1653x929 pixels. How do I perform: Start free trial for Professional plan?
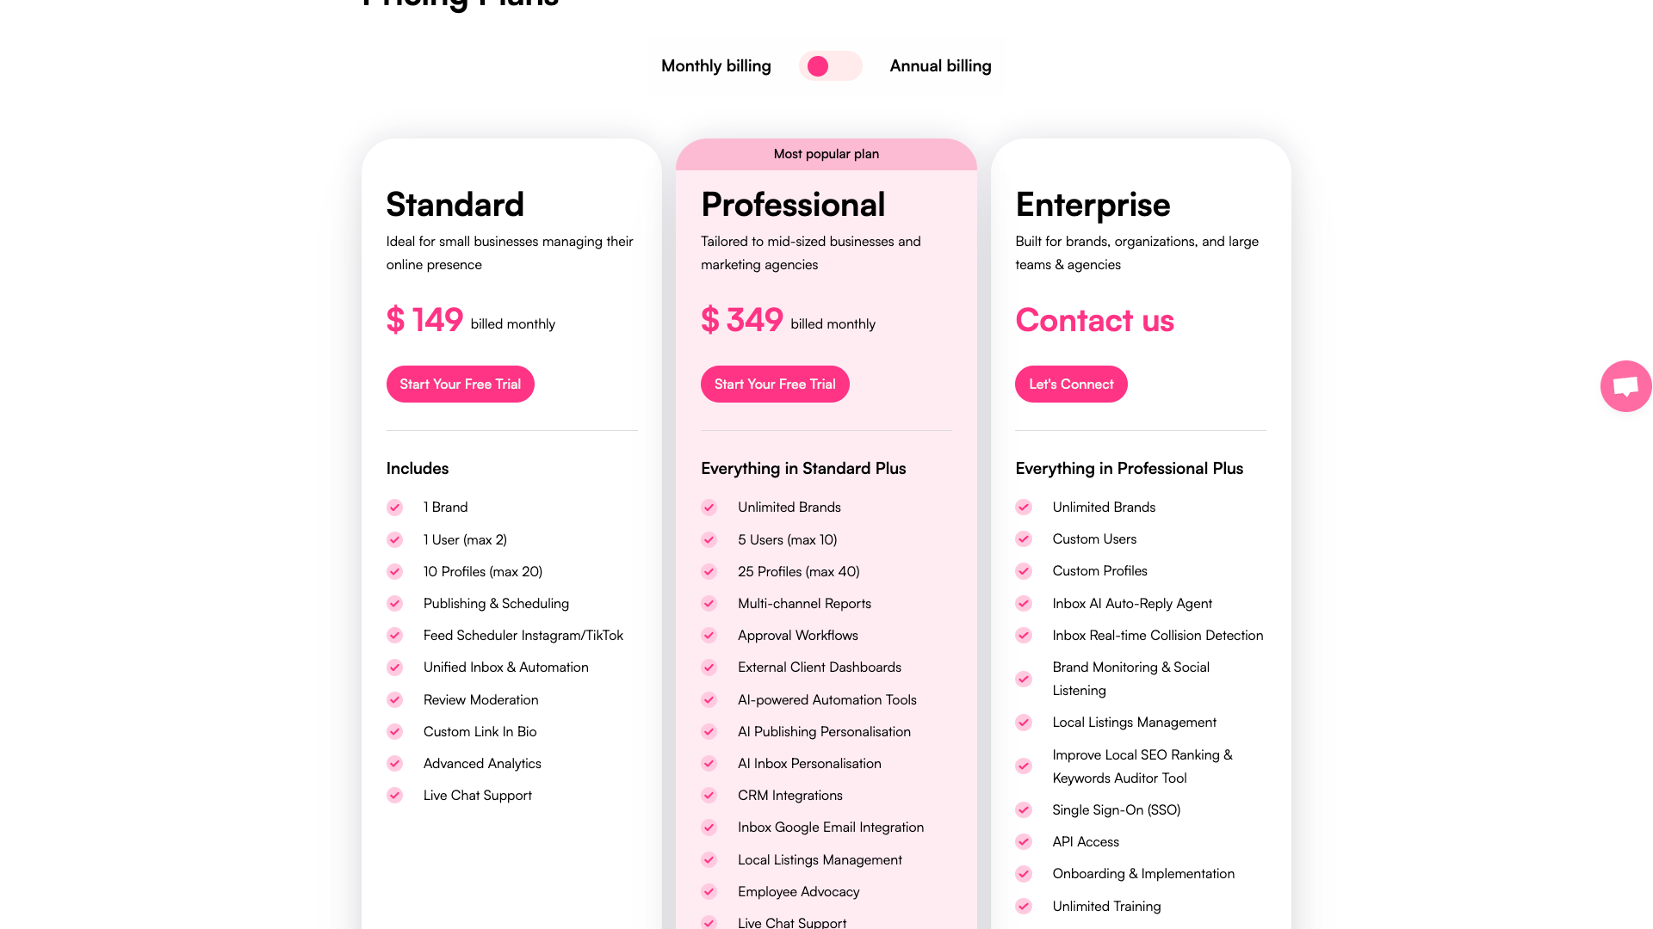[x=774, y=384]
